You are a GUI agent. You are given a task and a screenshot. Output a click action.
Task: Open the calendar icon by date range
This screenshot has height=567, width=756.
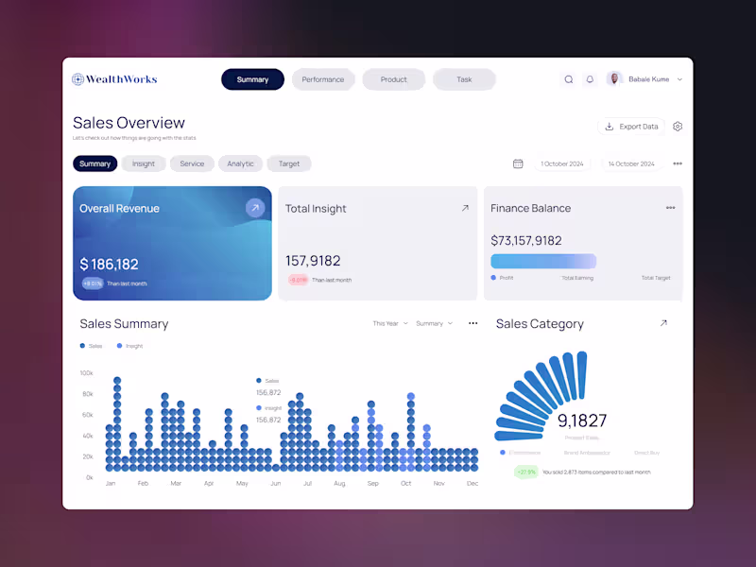tap(518, 163)
